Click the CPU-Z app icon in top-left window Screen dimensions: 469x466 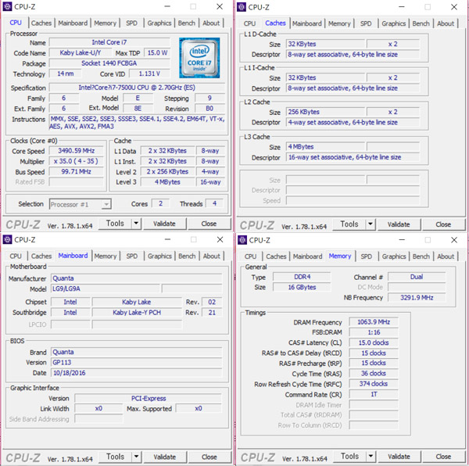(7, 6)
